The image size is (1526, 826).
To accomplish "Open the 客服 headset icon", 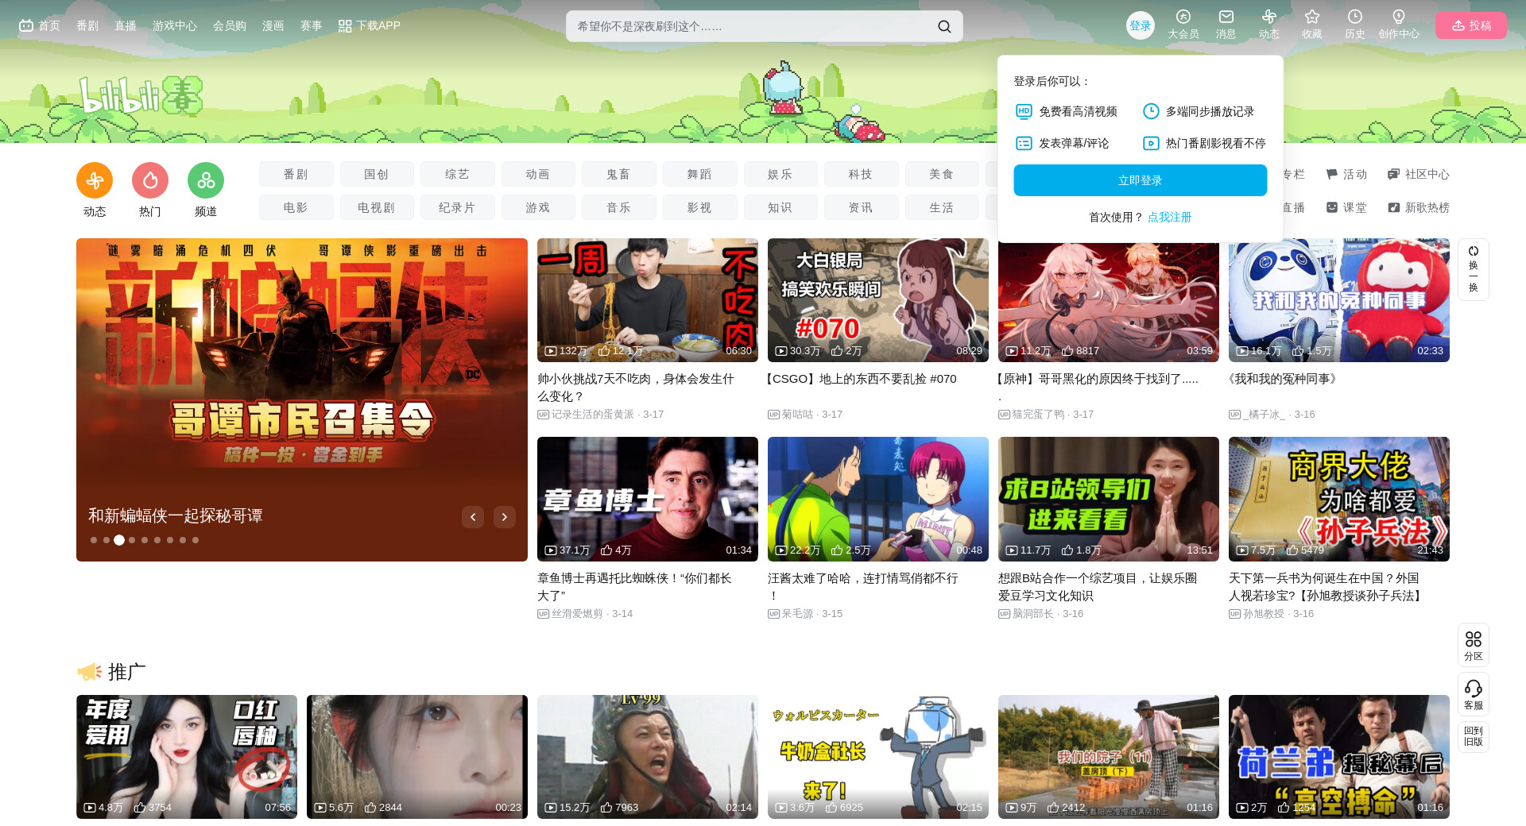I will 1474,689.
